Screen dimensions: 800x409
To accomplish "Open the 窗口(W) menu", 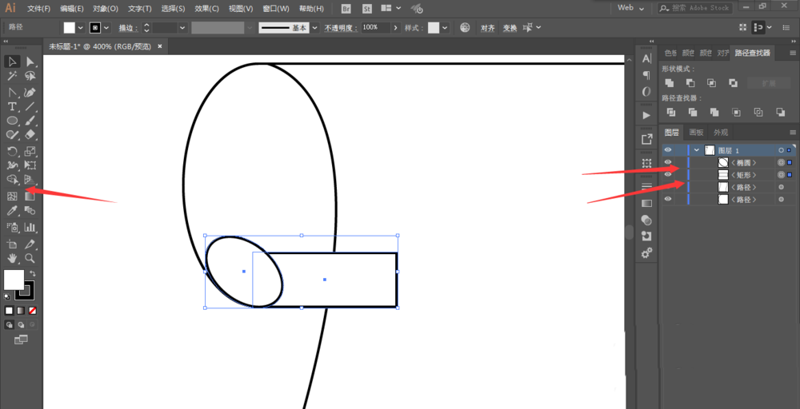I will click(x=276, y=9).
